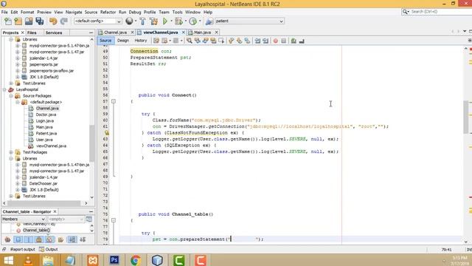472x266 pixels.
Task: Open Doctor.java in Projects tree
Action: click(46, 115)
